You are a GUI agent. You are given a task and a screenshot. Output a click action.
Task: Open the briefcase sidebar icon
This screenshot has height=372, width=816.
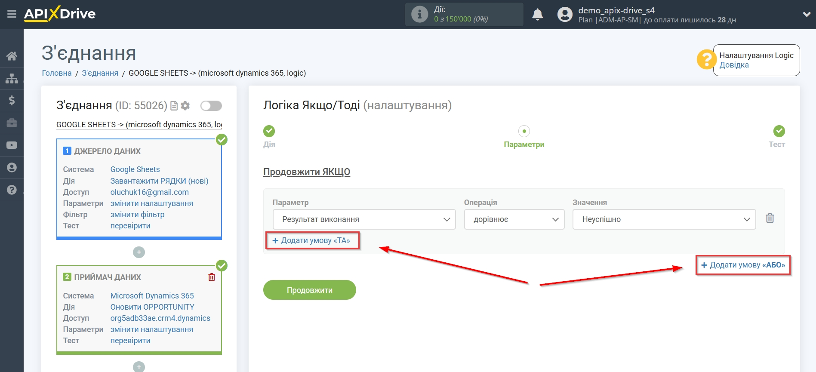[x=12, y=123]
